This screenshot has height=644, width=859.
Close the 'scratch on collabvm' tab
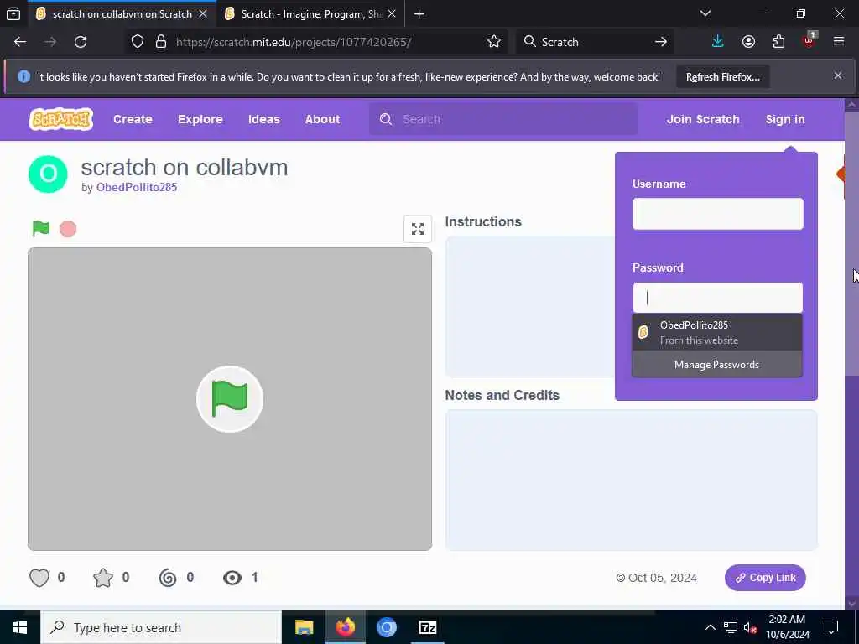tap(203, 13)
